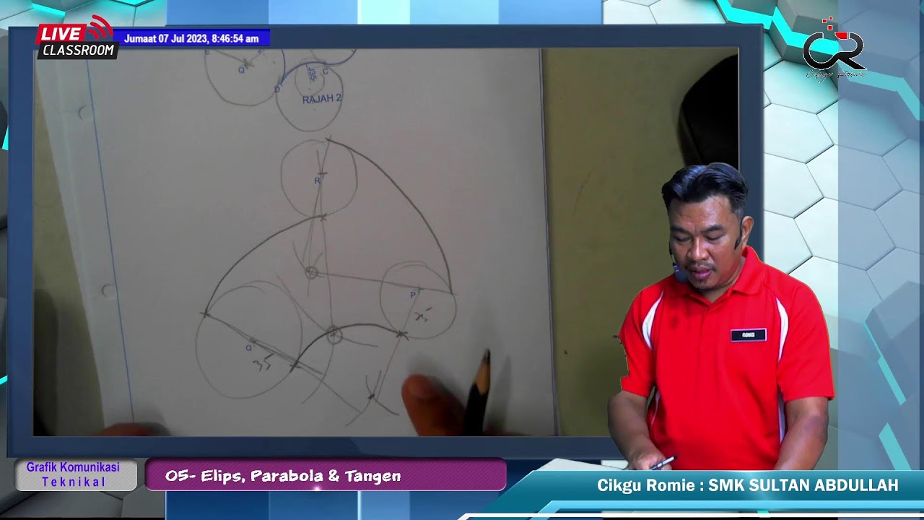Click the presenter in the red shirt
The image size is (924, 520).
(722, 318)
